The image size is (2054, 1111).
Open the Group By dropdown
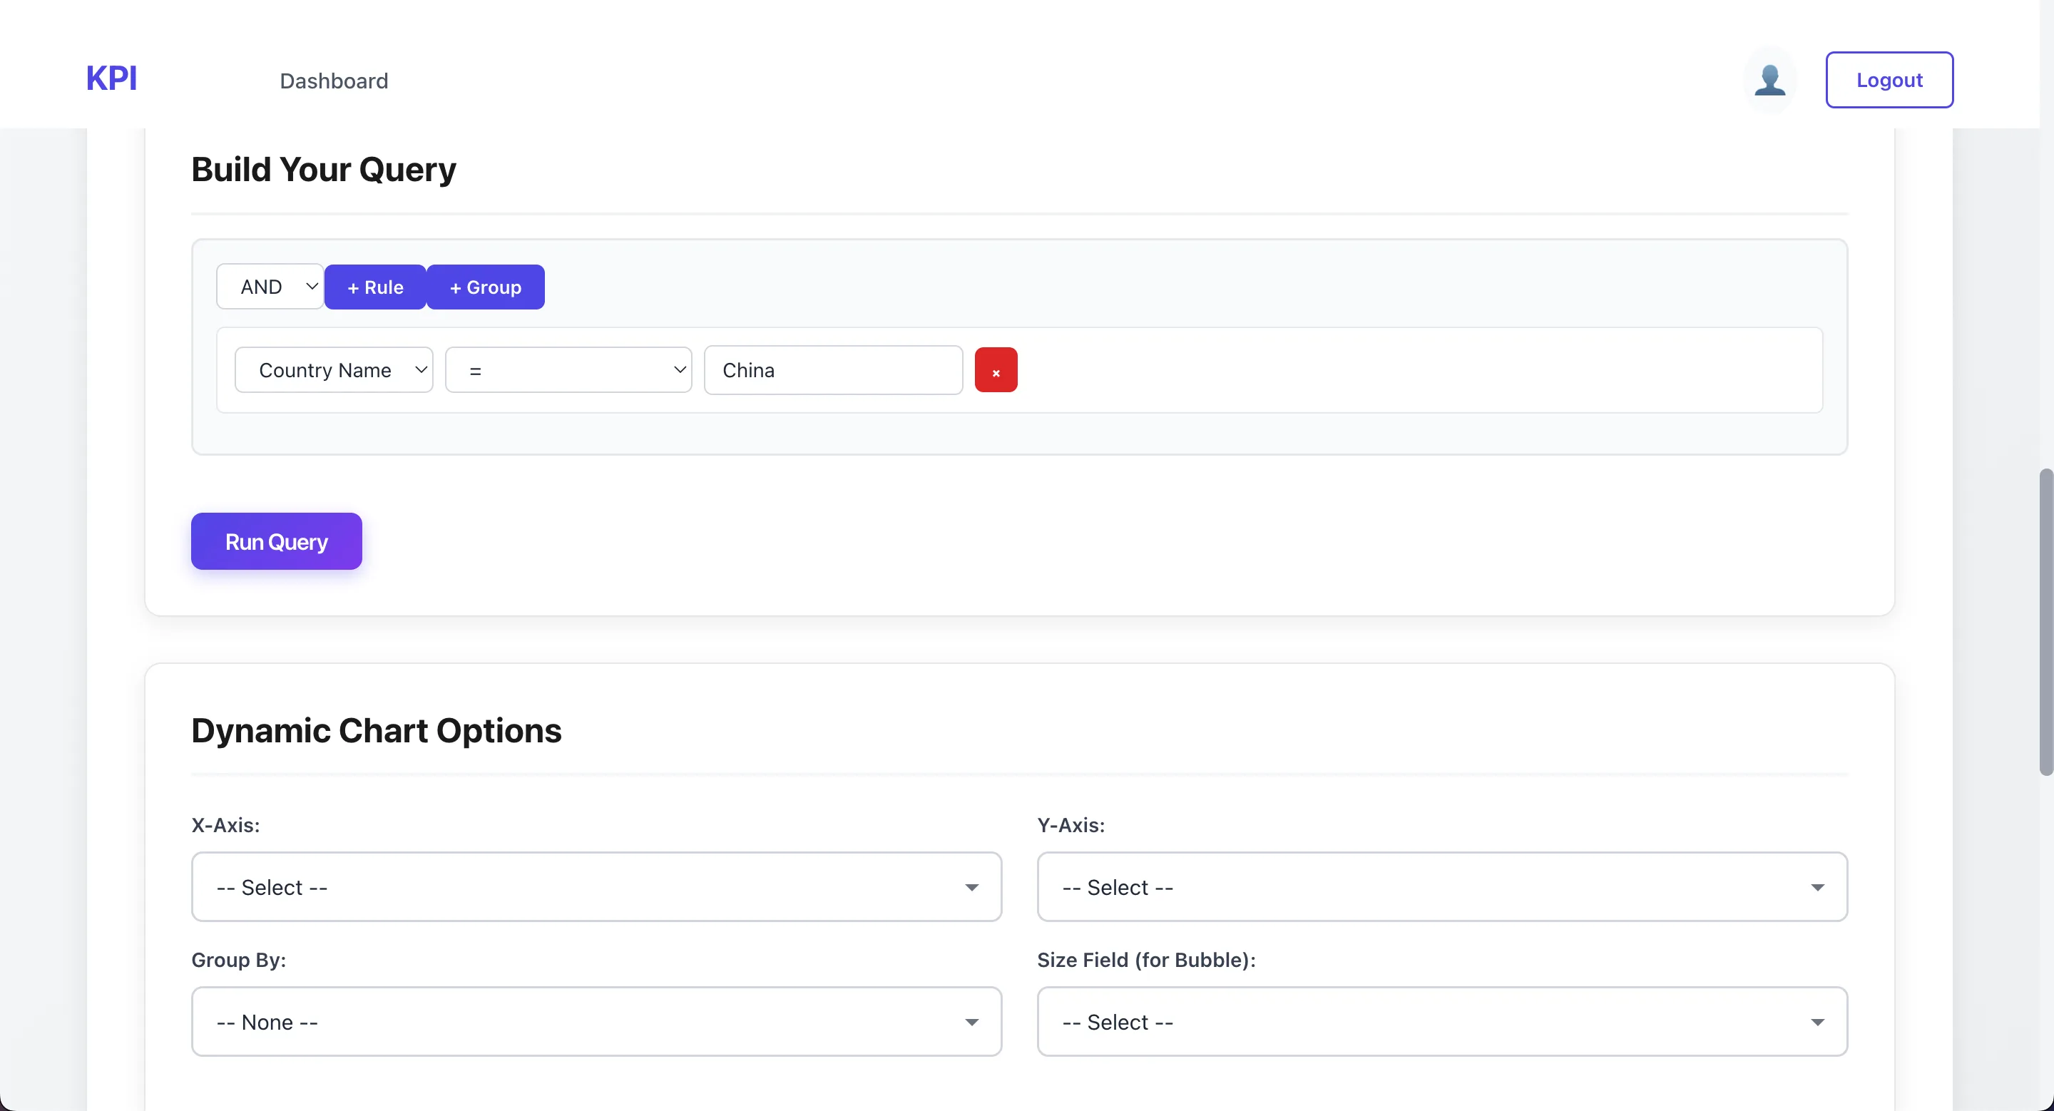(596, 1022)
